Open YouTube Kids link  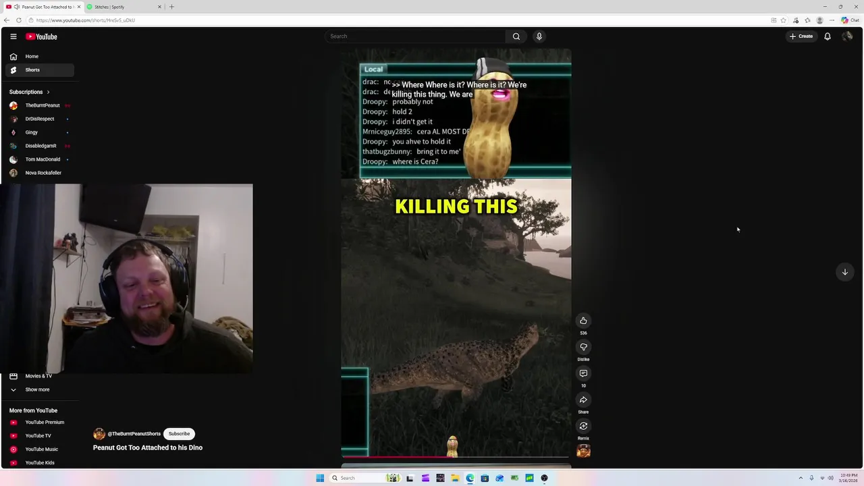(40, 463)
